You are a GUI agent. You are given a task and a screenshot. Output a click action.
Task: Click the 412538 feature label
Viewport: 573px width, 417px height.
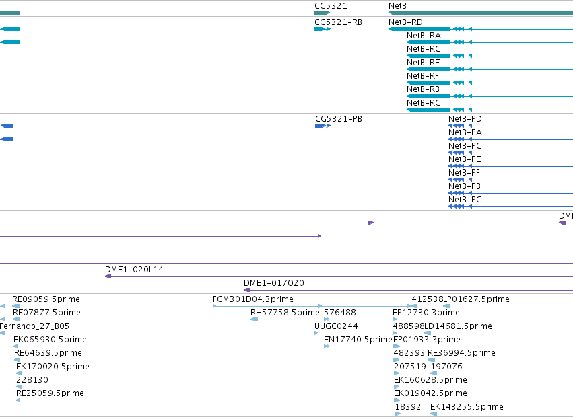click(427, 299)
